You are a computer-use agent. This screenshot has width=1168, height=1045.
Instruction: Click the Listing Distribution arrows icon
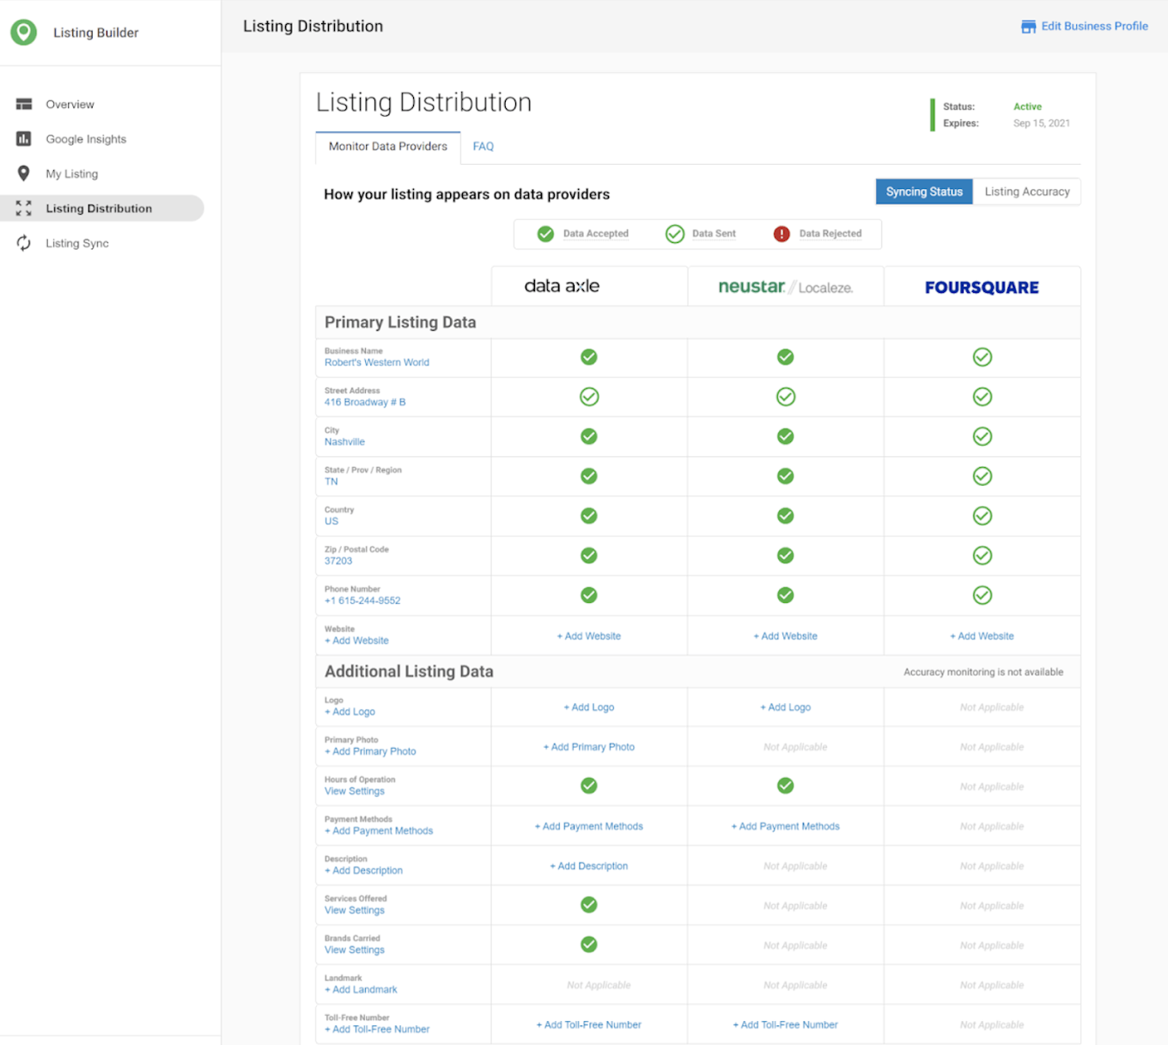(x=24, y=208)
